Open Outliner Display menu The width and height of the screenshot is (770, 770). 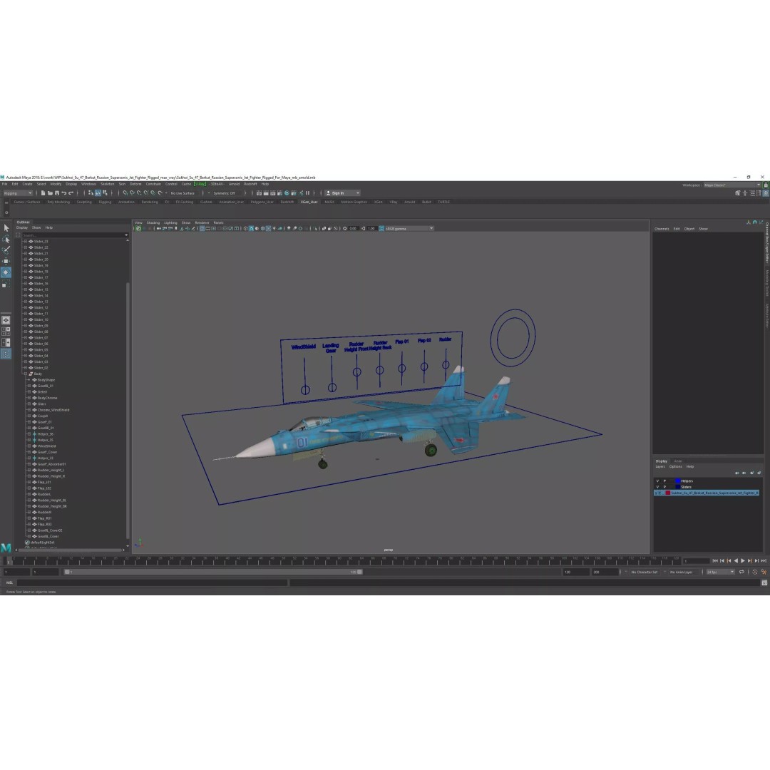point(22,228)
